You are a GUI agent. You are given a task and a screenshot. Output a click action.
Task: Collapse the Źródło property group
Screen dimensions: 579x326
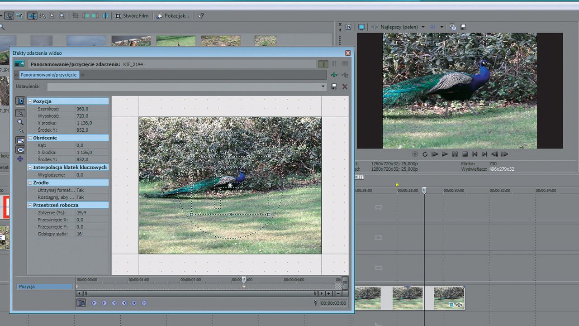click(30, 183)
